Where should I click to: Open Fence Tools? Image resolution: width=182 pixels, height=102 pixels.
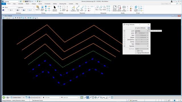(x=64, y=8)
